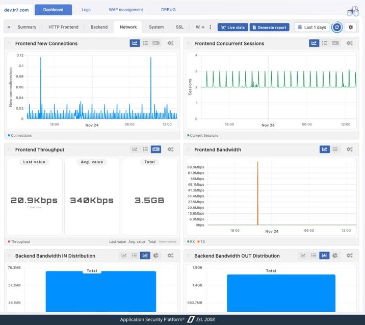
Task: Open the Dashboard top tab
Action: point(53,10)
